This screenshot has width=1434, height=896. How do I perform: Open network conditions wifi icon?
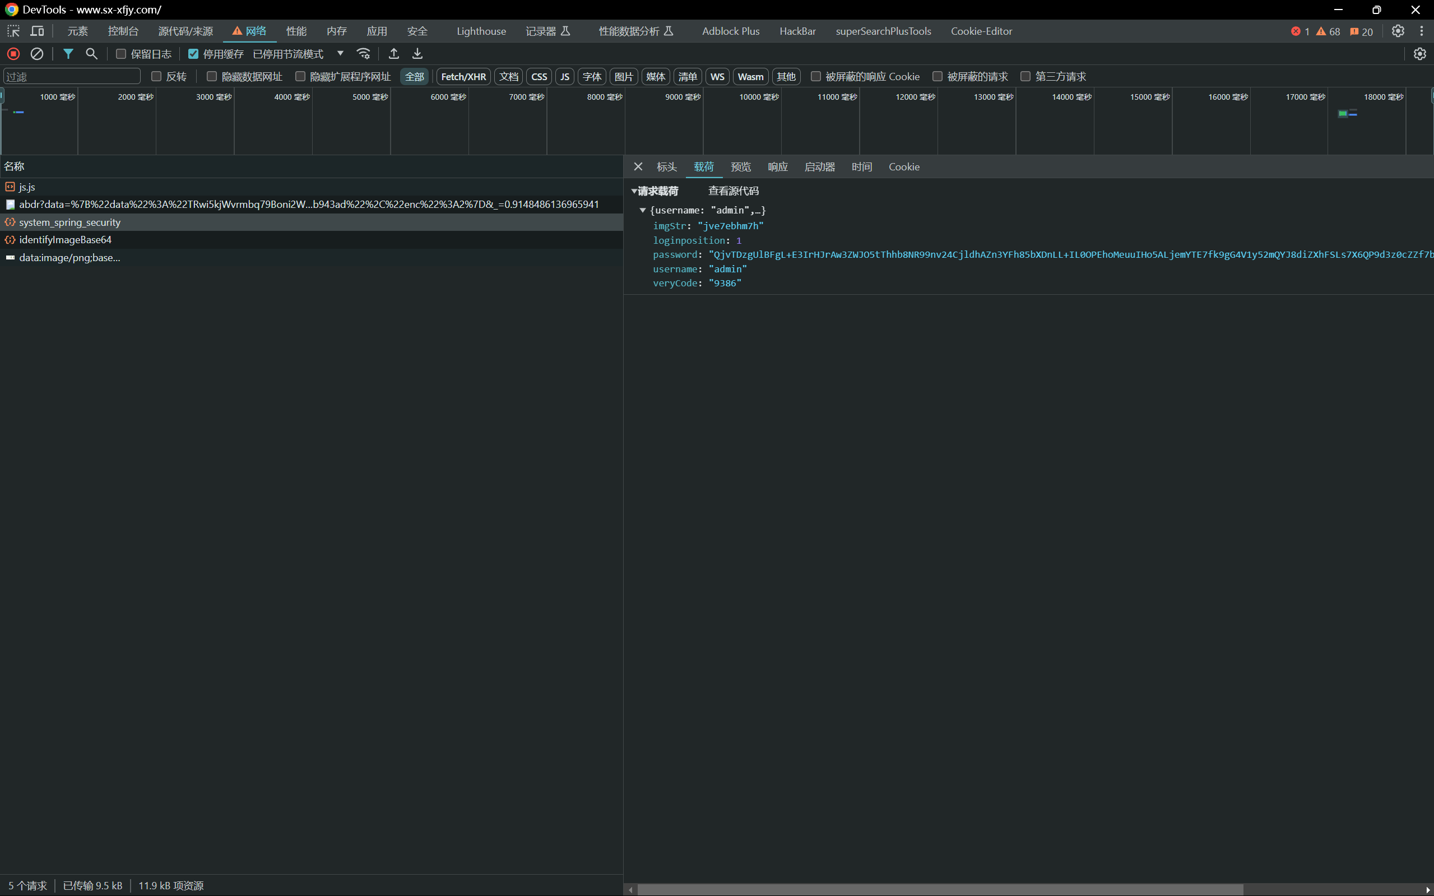[363, 54]
